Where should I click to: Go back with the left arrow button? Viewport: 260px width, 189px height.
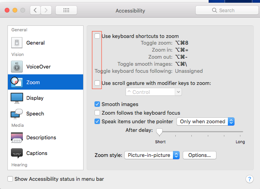35,10
